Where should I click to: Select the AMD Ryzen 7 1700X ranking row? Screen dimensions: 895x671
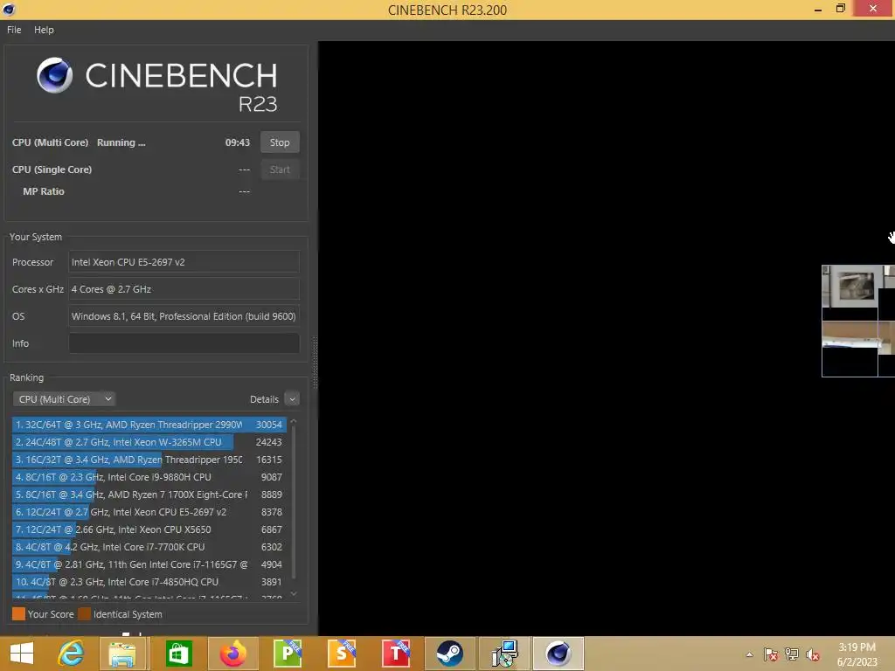[149, 495]
